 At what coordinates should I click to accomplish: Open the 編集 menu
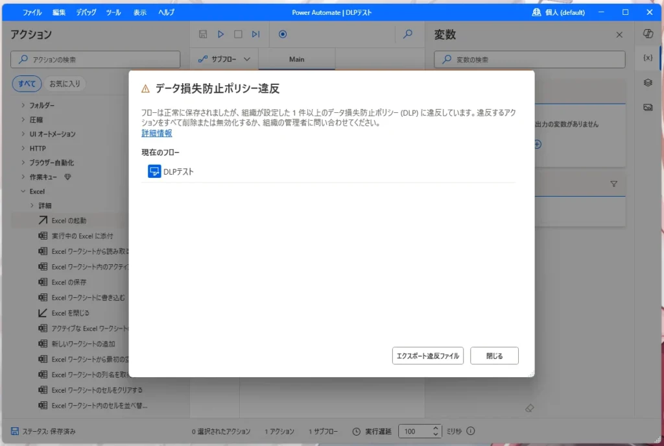click(x=59, y=13)
